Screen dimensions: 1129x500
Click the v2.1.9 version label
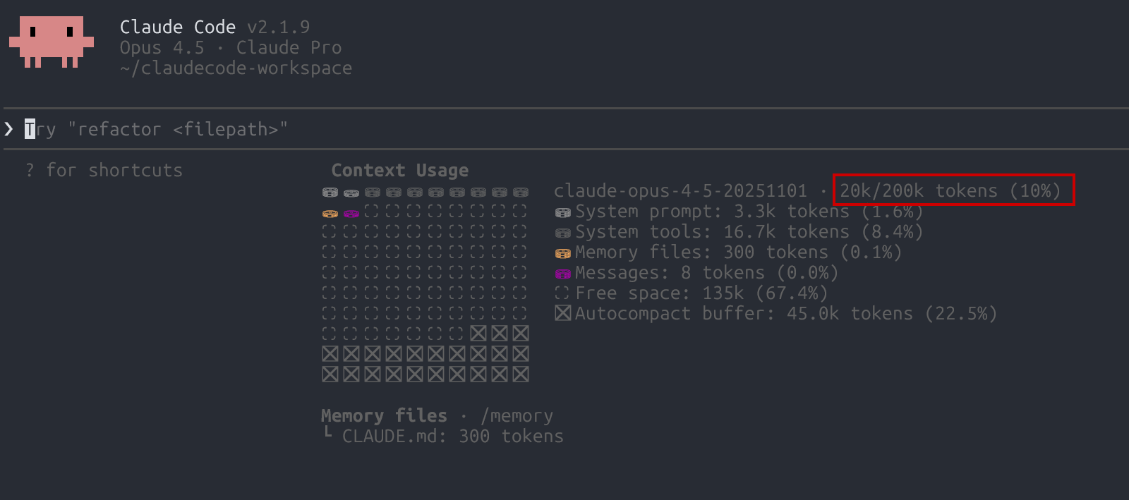278,28
